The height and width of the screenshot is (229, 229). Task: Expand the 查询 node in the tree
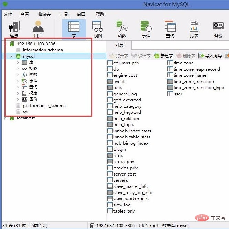pyautogui.click(x=18, y=87)
